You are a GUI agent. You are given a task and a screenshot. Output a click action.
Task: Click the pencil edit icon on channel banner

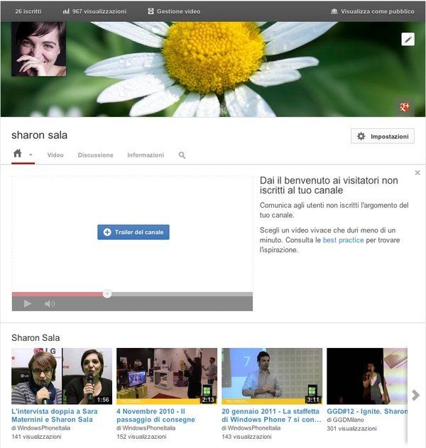click(408, 39)
